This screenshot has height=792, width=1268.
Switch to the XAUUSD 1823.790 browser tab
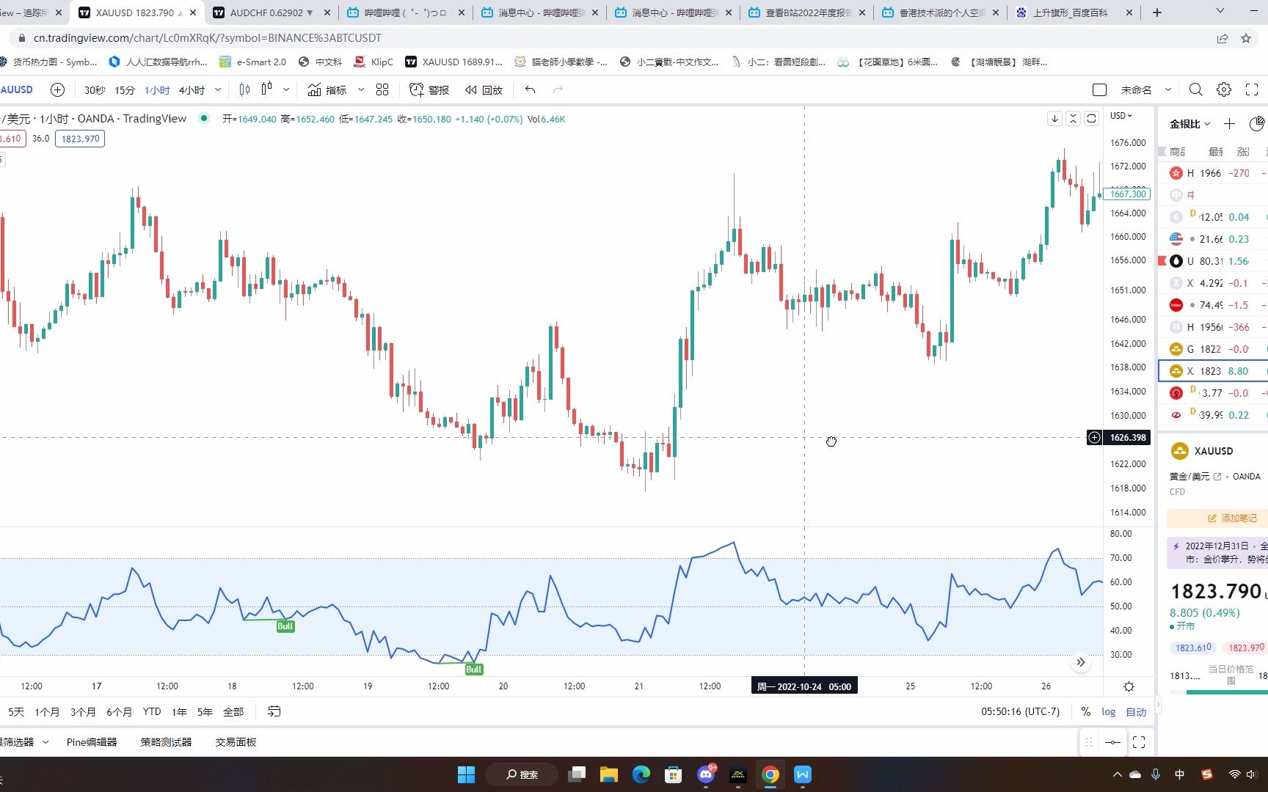point(138,12)
